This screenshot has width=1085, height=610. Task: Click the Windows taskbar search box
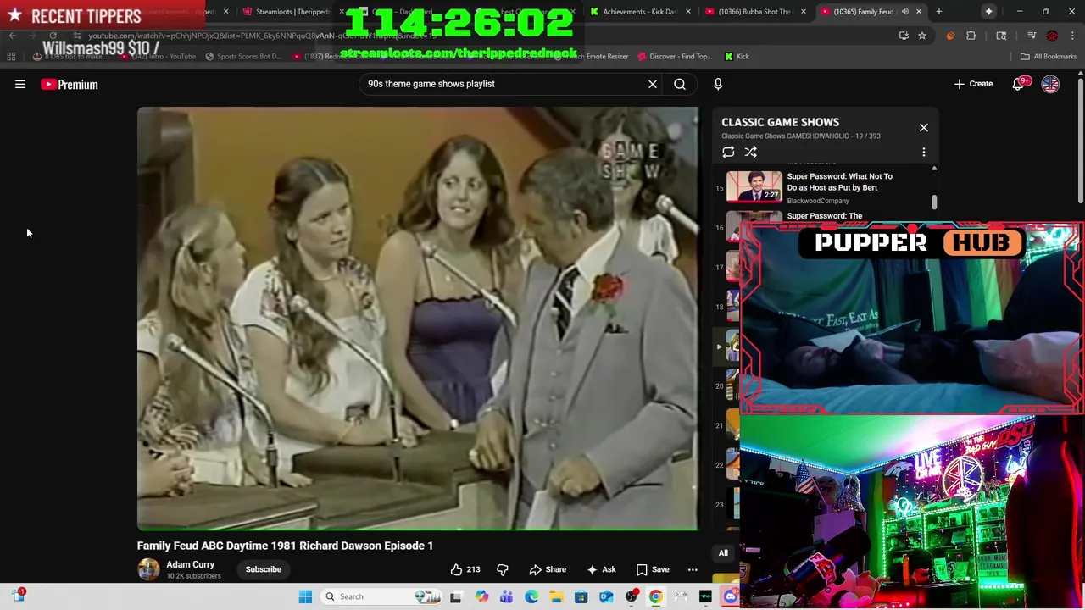[x=383, y=596]
